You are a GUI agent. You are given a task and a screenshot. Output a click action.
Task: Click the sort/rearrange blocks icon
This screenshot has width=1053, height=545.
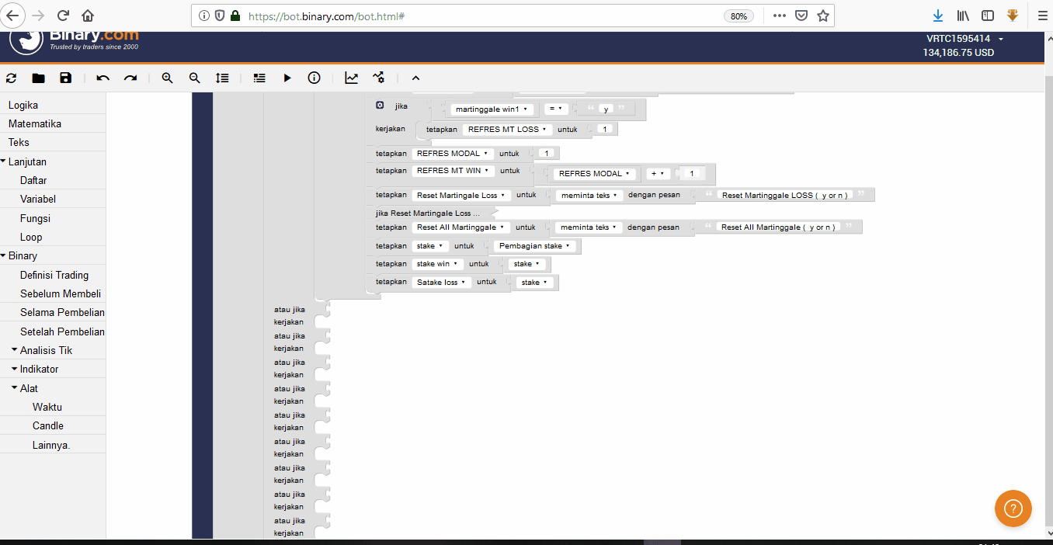[x=222, y=78]
